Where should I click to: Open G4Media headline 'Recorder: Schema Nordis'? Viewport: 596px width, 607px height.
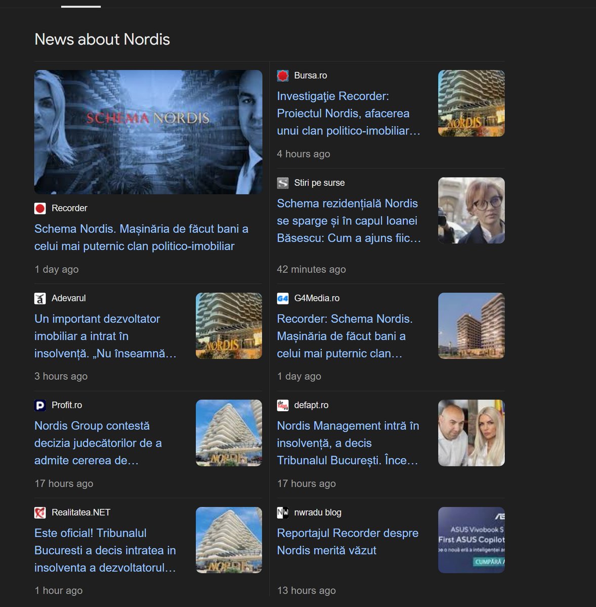pos(345,336)
